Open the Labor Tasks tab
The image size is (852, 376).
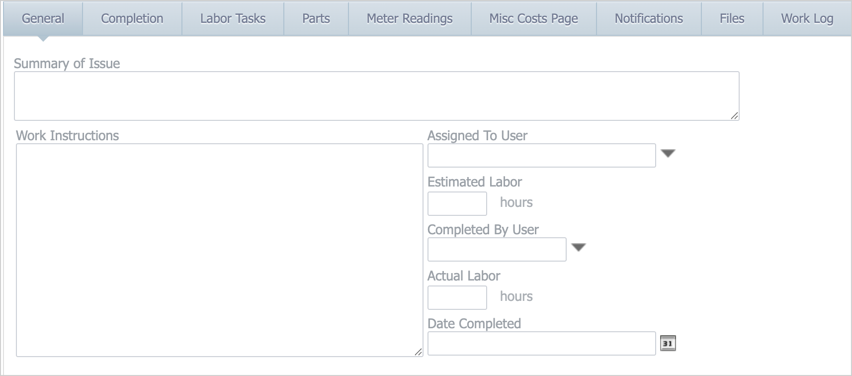[x=233, y=18]
